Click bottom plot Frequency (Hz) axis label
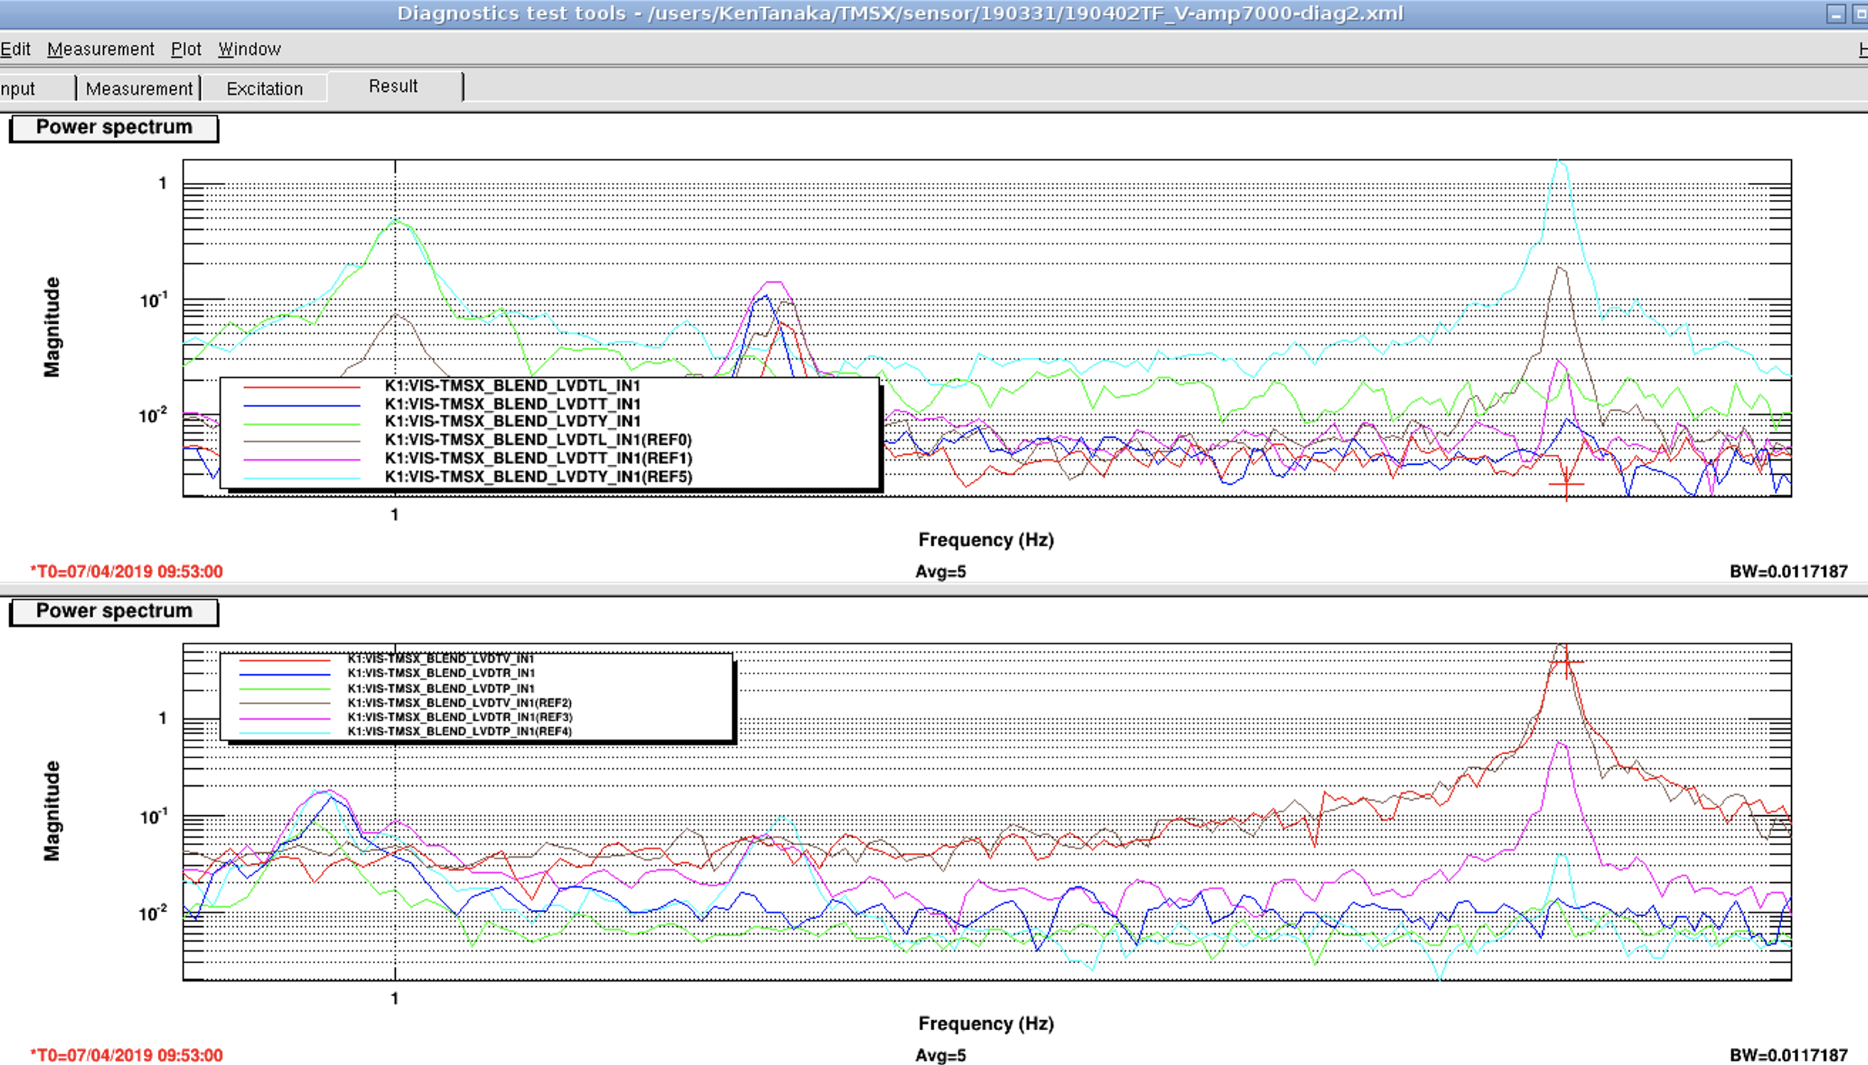 986,1023
